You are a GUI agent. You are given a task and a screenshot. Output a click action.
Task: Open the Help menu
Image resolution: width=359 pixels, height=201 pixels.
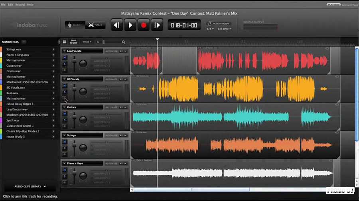pyautogui.click(x=30, y=4)
